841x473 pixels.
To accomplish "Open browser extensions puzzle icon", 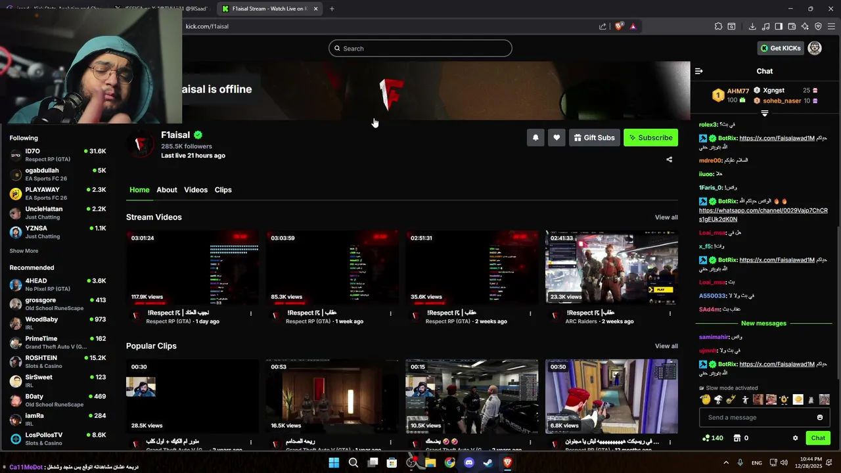I will click(718, 26).
